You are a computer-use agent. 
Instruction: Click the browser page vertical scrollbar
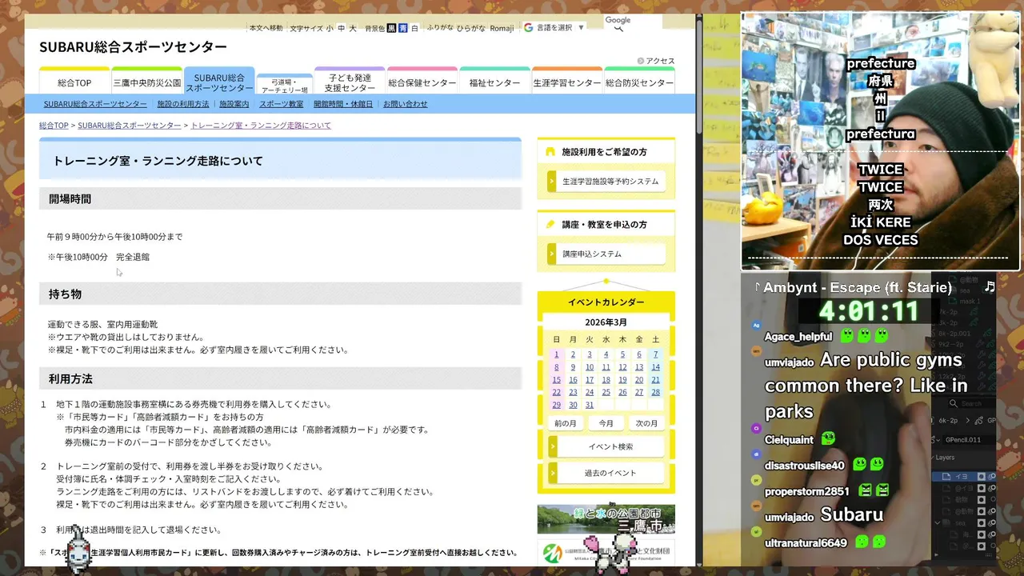pyautogui.click(x=699, y=76)
